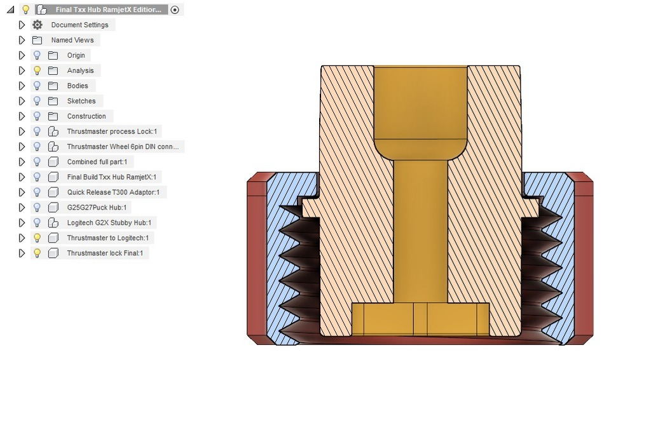Select Thrustmaster Wheel 6pin DIN conn item

123,147
